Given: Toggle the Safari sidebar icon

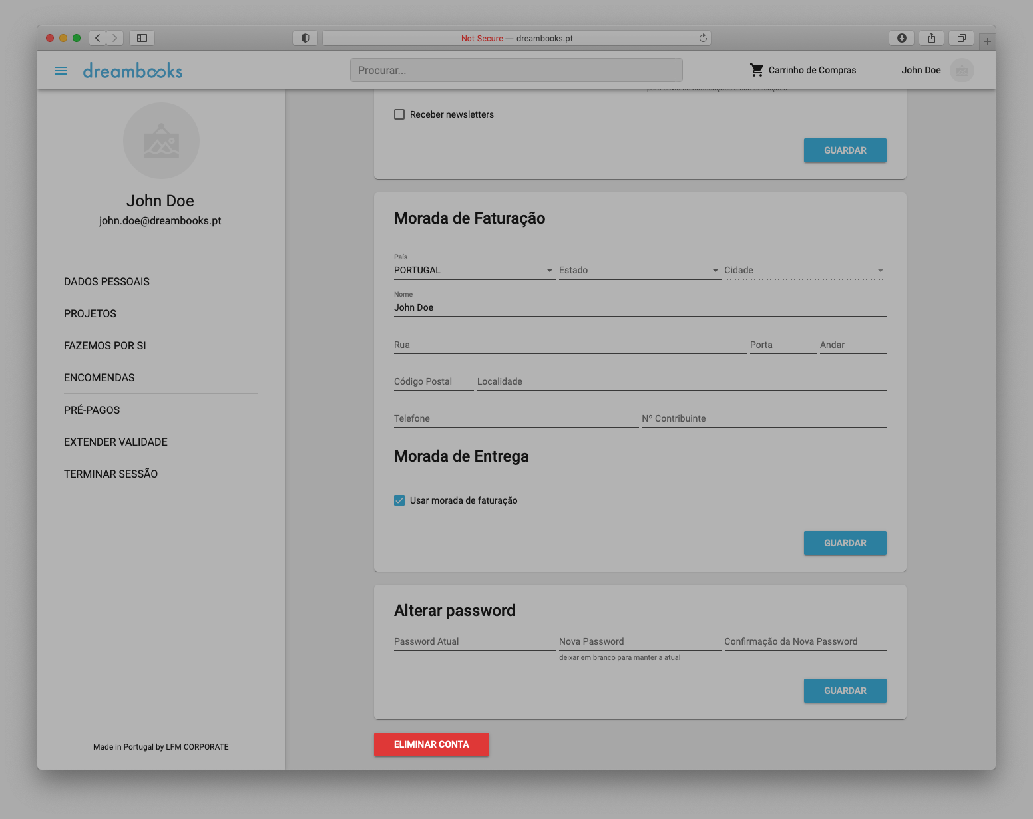Looking at the screenshot, I should tap(142, 38).
